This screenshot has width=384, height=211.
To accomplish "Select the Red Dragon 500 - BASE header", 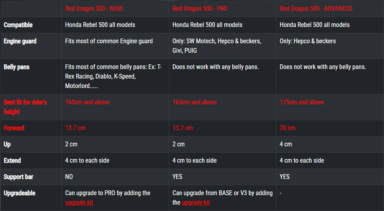I will (x=94, y=9).
